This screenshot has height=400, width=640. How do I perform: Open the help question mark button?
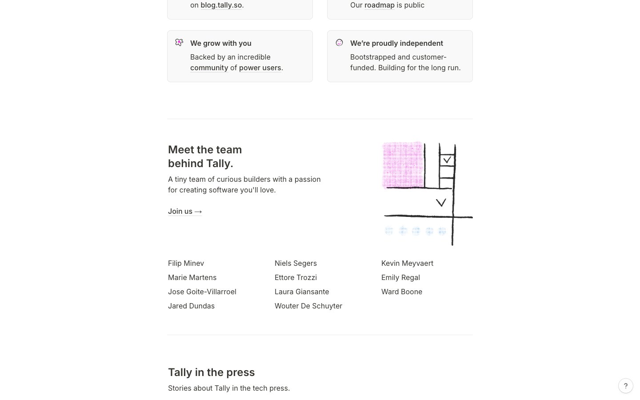click(x=625, y=386)
